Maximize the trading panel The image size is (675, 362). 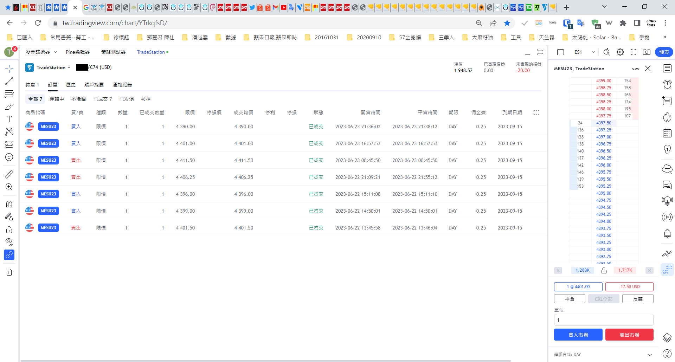coord(540,52)
